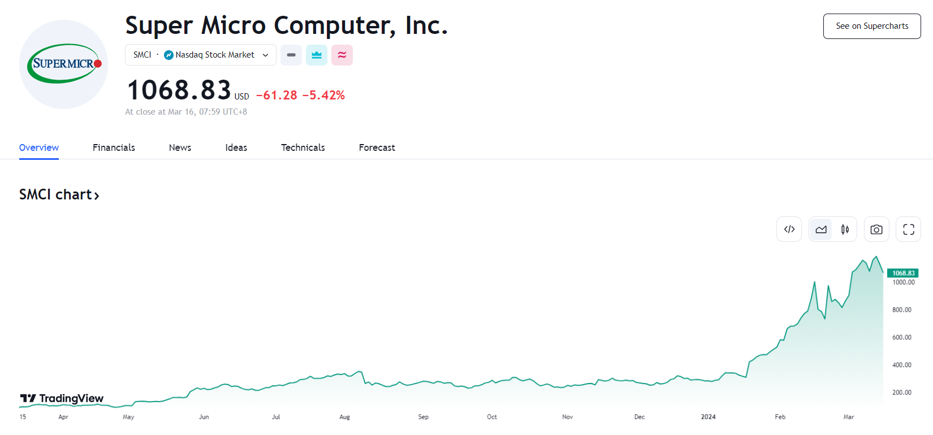The width and height of the screenshot is (933, 435).
Task: Go to the Technicals tab
Action: pos(303,147)
